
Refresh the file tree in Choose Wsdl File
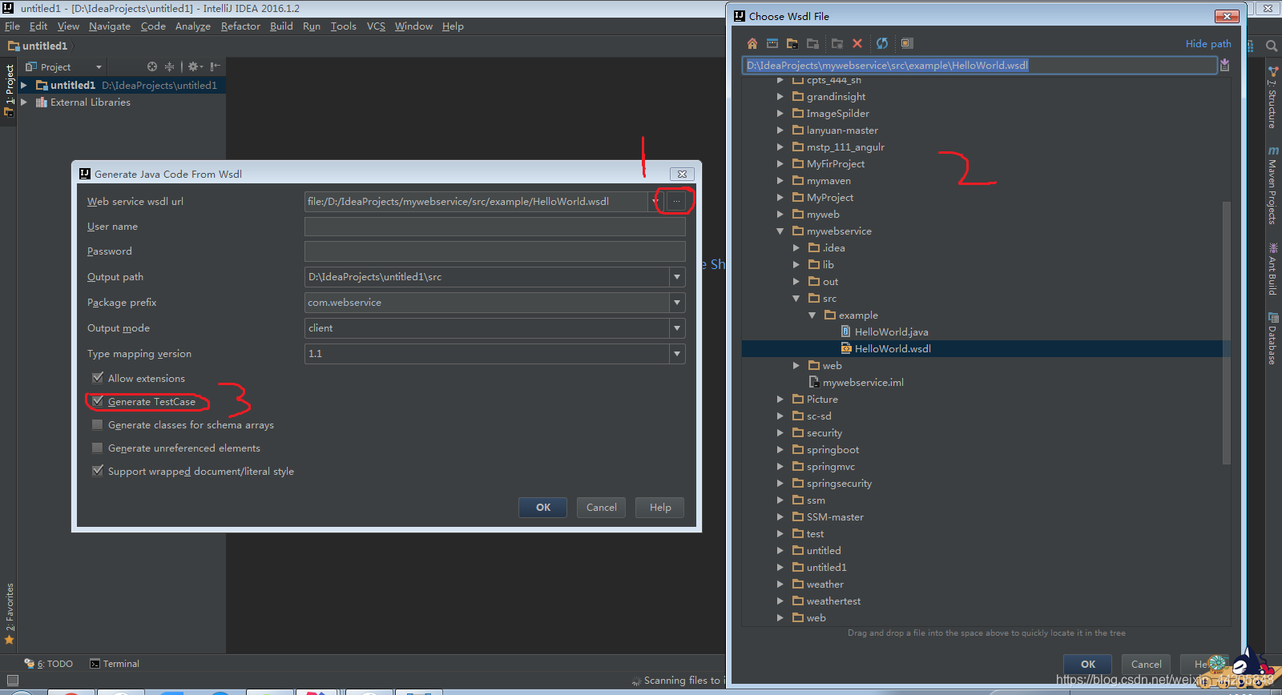point(882,43)
